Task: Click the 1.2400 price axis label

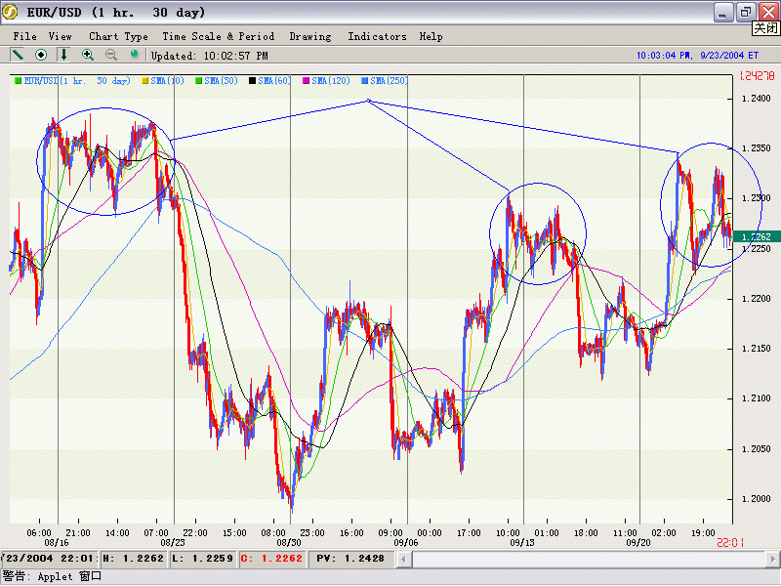Action: click(x=756, y=99)
